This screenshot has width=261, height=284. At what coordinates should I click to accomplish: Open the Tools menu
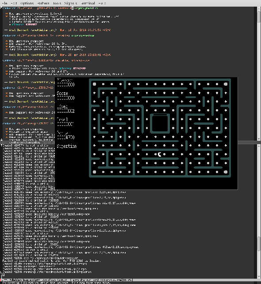click(x=57, y=3)
